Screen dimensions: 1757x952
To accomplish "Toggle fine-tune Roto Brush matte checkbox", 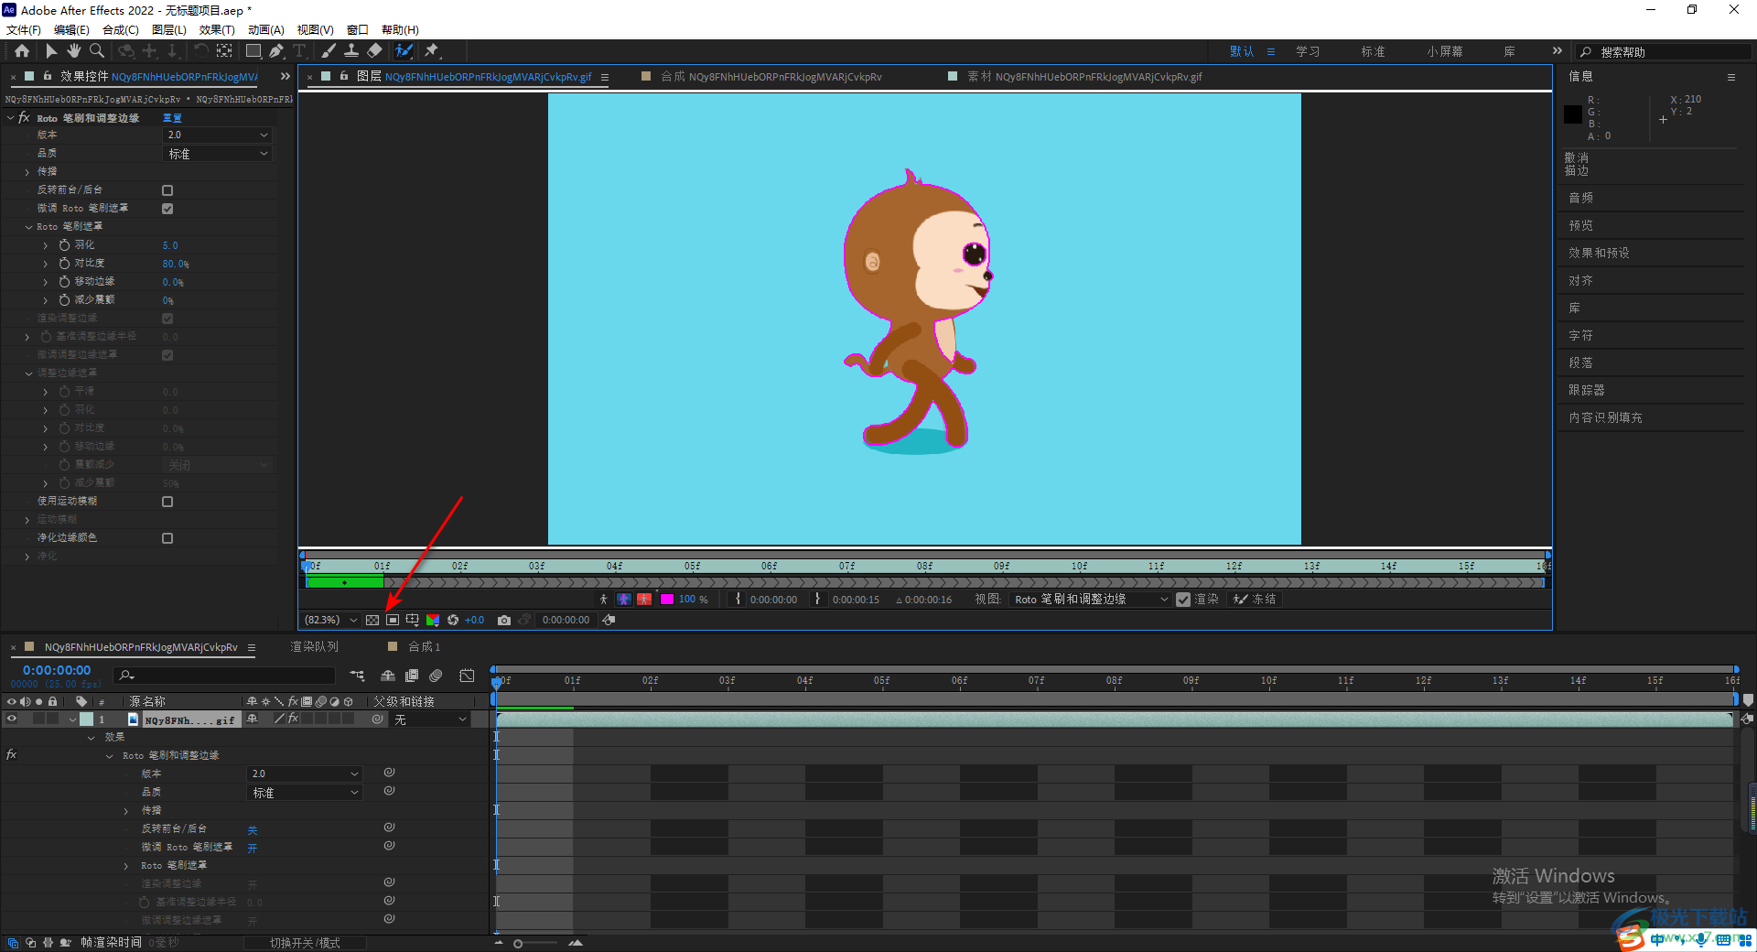I will [167, 209].
